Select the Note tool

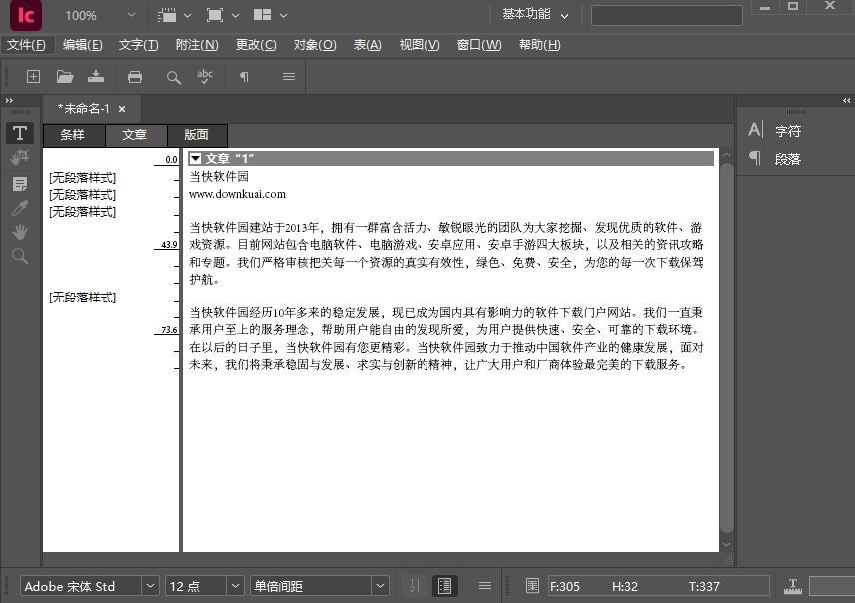tap(19, 183)
